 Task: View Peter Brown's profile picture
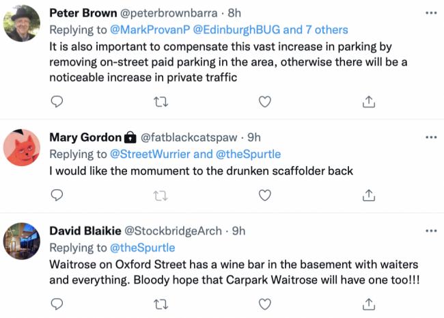tap(22, 23)
